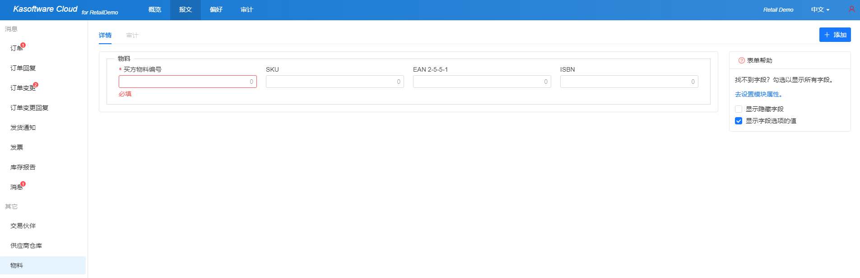Screen dimensions: 860x278
Task: Open 订单 in the sidebar
Action: point(17,48)
